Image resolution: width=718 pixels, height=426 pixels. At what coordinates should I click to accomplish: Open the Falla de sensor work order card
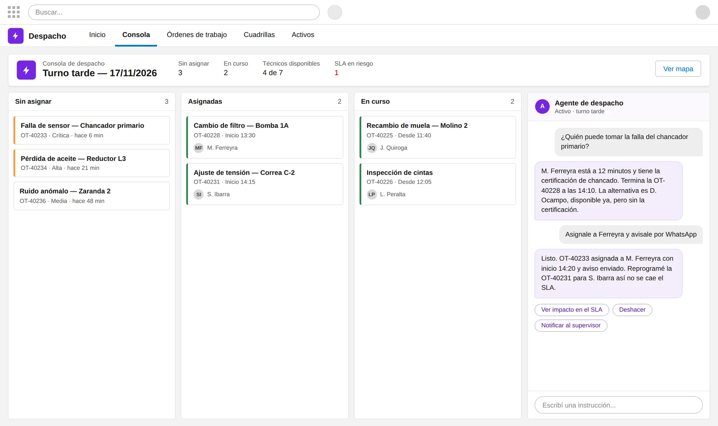[x=92, y=130]
